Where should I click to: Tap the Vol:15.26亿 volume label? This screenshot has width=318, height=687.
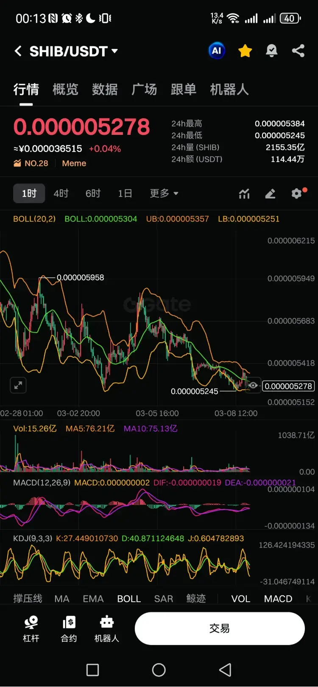coord(35,428)
